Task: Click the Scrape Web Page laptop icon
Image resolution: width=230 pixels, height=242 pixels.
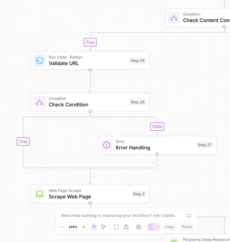Action: [40, 194]
